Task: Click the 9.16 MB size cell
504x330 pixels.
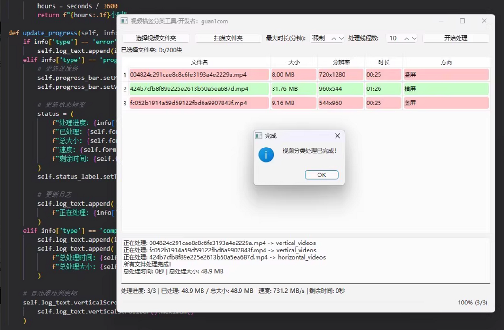Action: pos(293,103)
